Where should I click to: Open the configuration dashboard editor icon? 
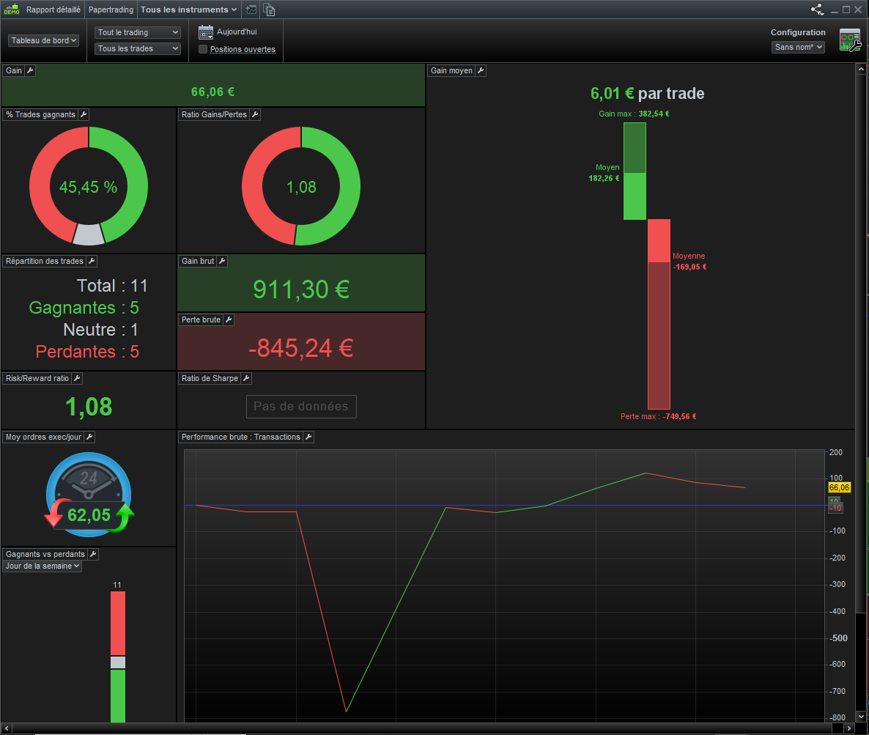tap(850, 40)
